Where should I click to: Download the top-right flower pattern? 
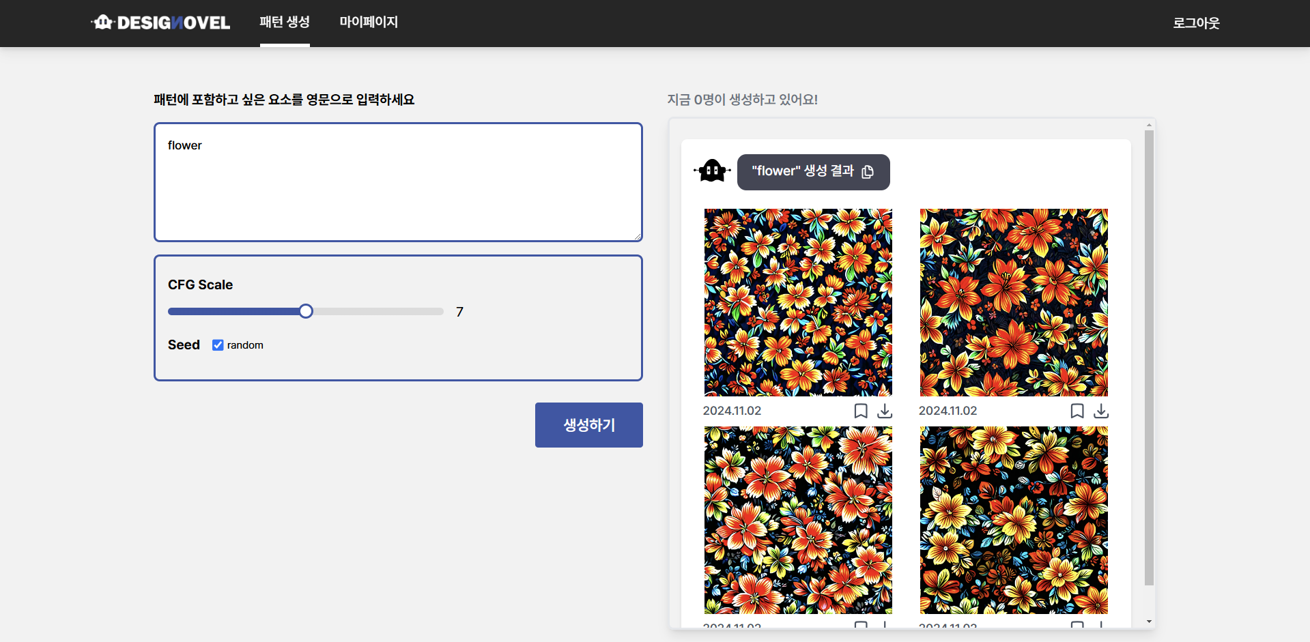[1102, 411]
